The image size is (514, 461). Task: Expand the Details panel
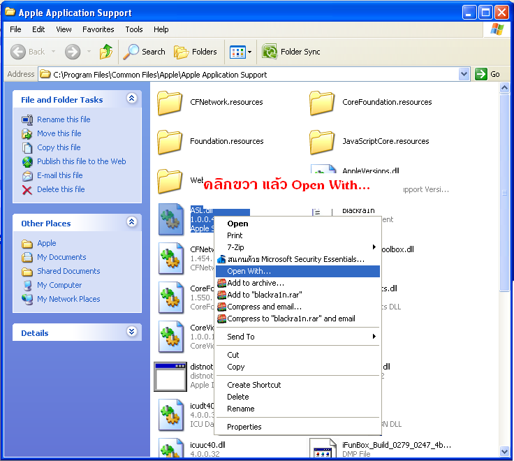coord(132,332)
